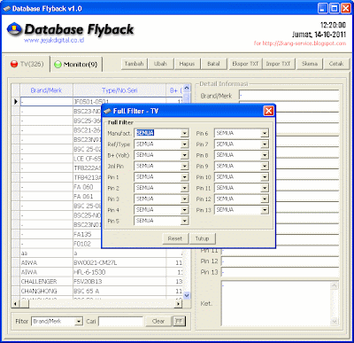Click the Ubah button
This screenshot has height=343, width=354.
[x=160, y=64]
